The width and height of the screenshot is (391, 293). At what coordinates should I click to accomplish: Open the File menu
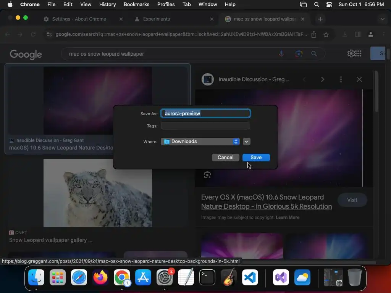pyautogui.click(x=52, y=4)
